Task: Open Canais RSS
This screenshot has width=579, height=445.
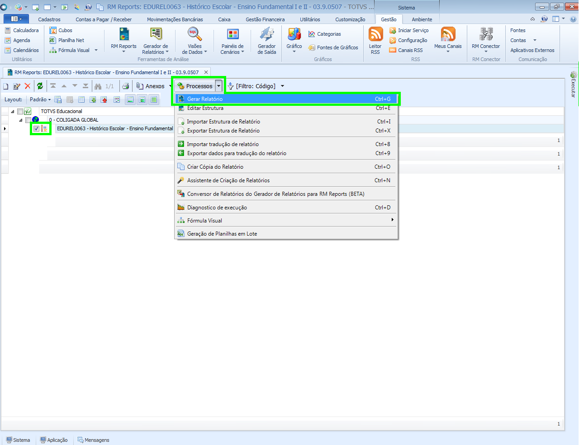Action: 406,50
